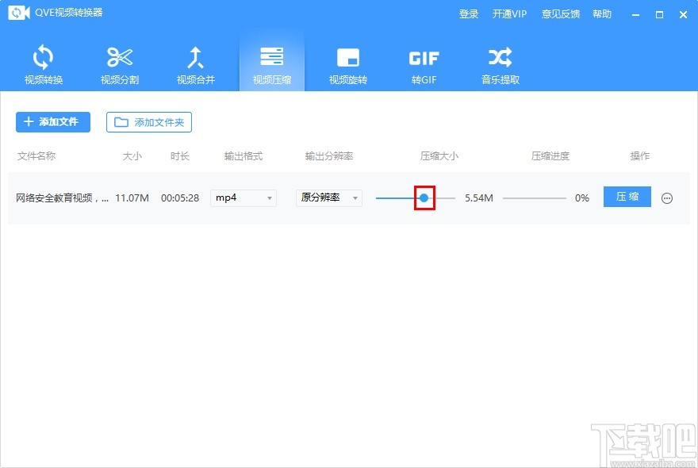Open the 开通VIP link
The height and width of the screenshot is (468, 698).
[509, 14]
